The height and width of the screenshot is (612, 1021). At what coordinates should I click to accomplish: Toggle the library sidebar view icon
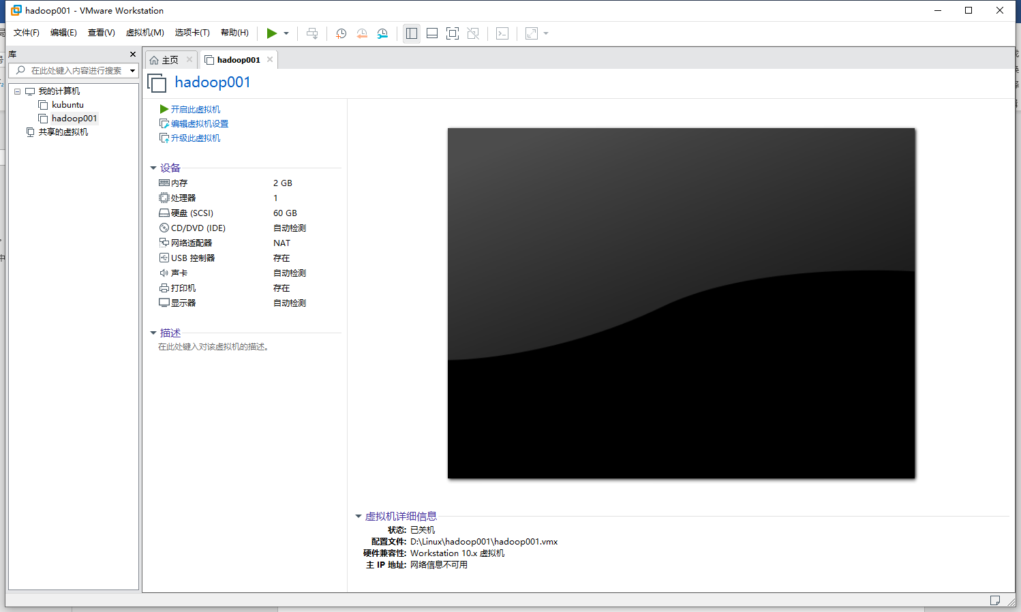click(412, 33)
